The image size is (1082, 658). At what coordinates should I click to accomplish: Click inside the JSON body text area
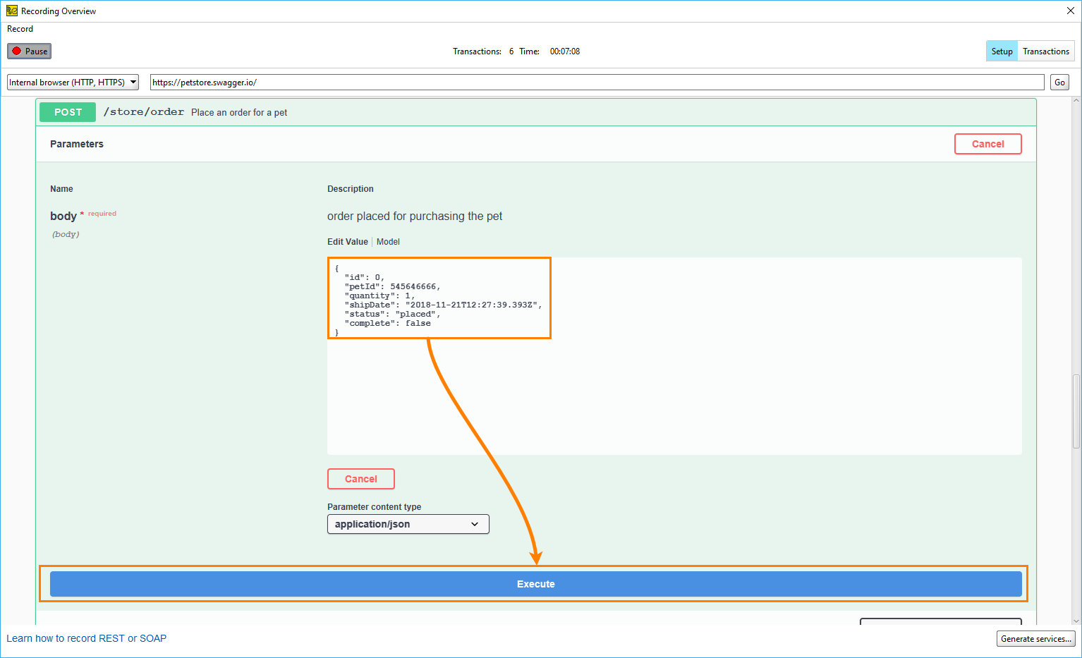tap(674, 381)
